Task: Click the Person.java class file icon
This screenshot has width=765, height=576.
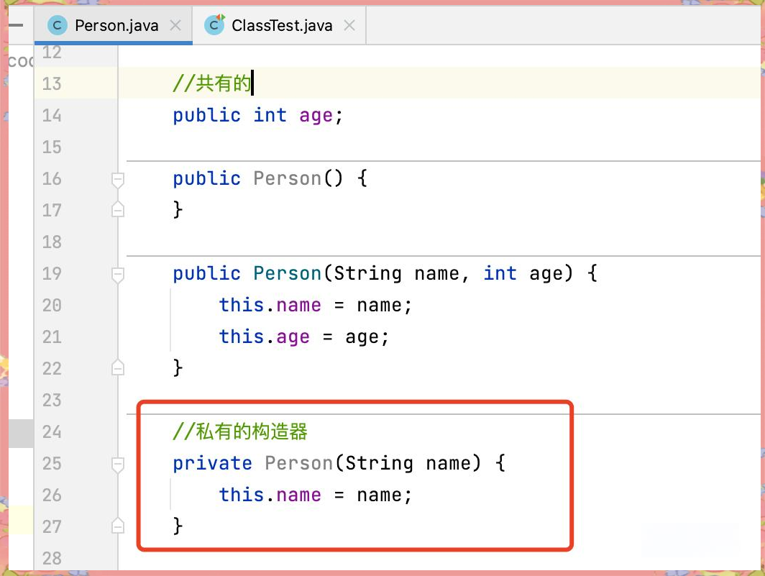Action: tap(57, 25)
